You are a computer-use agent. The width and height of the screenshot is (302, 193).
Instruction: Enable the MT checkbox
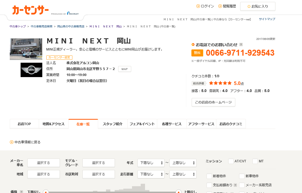click(x=255, y=161)
